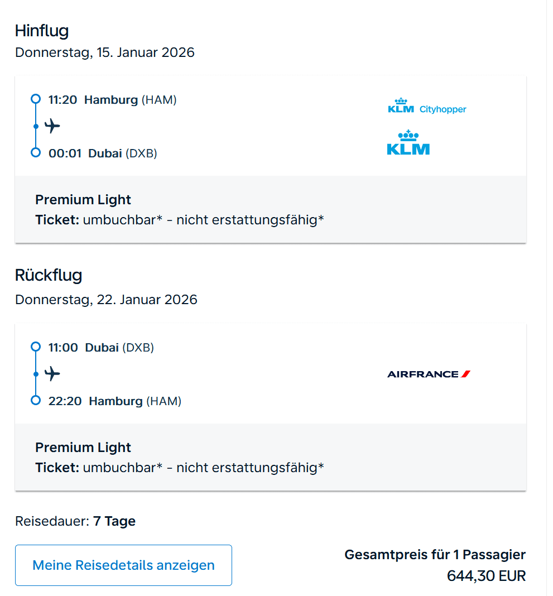Click the 00:01 Dubai (DXB) arrival entry

pyautogui.click(x=103, y=153)
